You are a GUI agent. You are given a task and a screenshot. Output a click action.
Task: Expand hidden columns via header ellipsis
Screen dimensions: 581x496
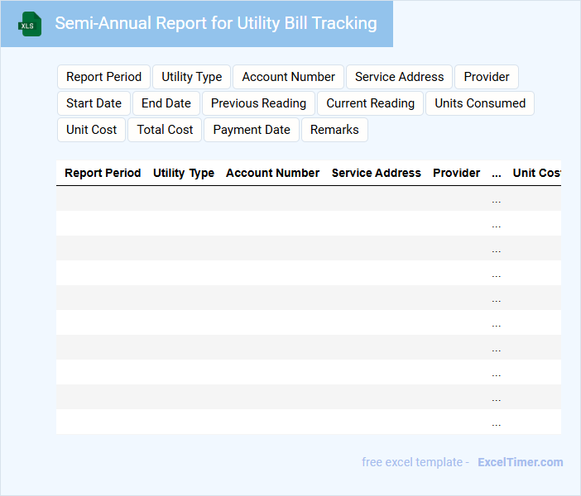[496, 174]
